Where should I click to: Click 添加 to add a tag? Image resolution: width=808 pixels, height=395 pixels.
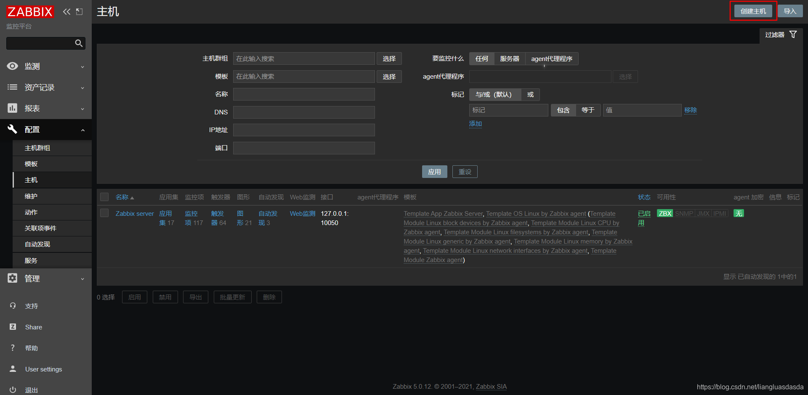pyautogui.click(x=476, y=124)
